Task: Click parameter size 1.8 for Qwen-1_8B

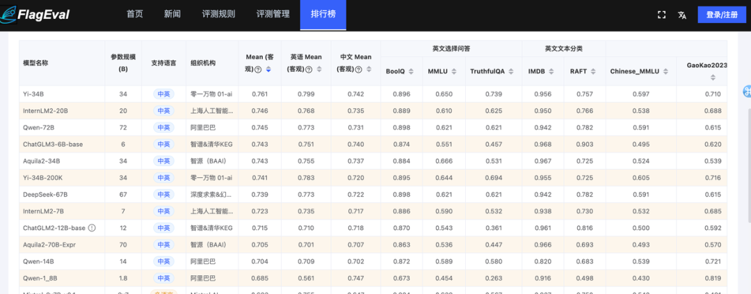Action: [x=123, y=278]
